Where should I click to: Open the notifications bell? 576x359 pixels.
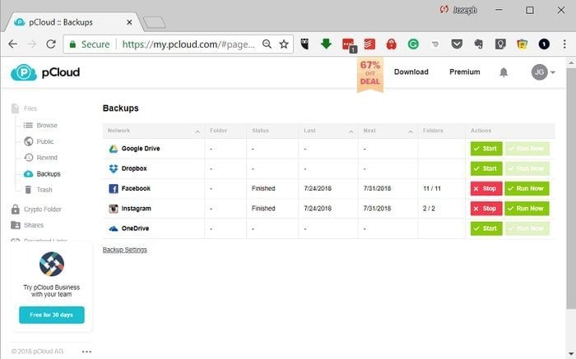pyautogui.click(x=504, y=72)
